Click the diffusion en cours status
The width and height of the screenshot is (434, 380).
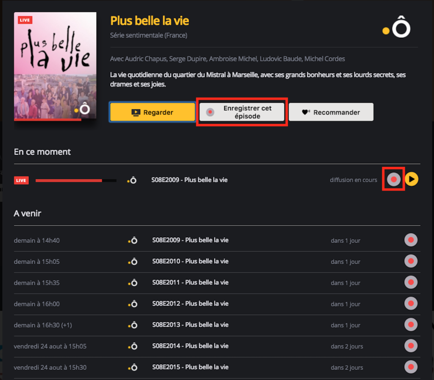coord(353,180)
